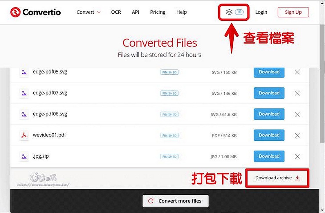Remove .jpg.zip with its X icon

point(297,156)
